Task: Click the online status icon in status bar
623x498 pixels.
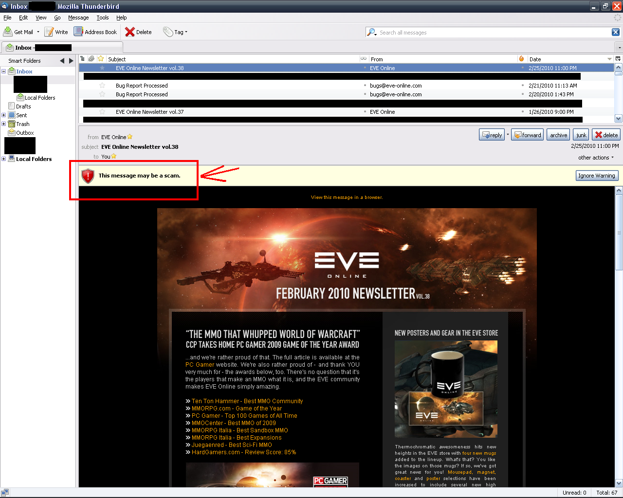Action: 5,492
